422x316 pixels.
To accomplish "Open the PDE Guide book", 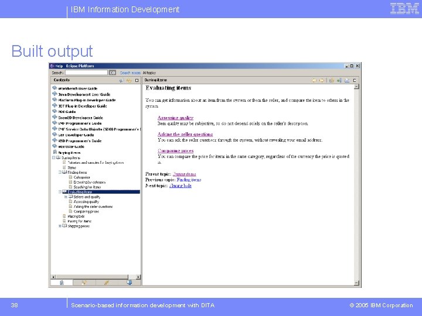I will [67, 112].
